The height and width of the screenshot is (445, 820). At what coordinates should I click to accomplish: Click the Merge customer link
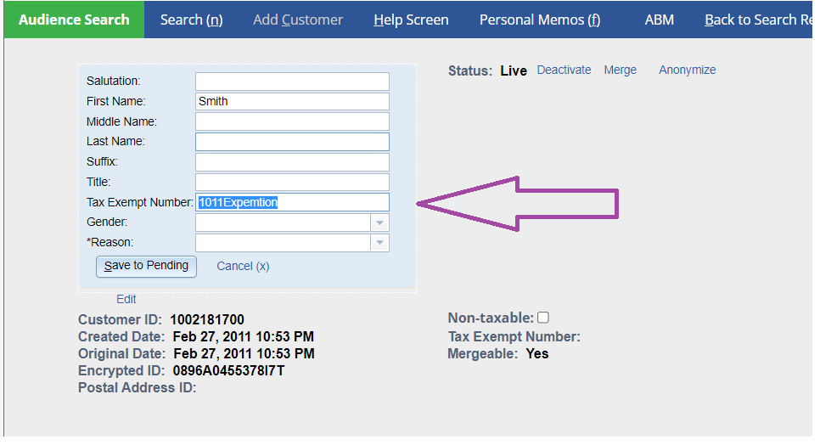[x=620, y=70]
